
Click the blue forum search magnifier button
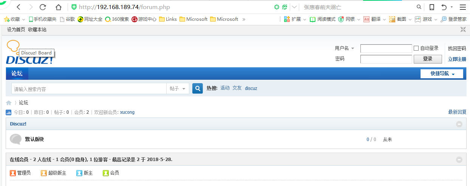(198, 88)
